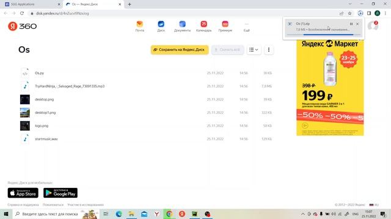
Task: Change the language via RU selector
Action: click(374, 205)
